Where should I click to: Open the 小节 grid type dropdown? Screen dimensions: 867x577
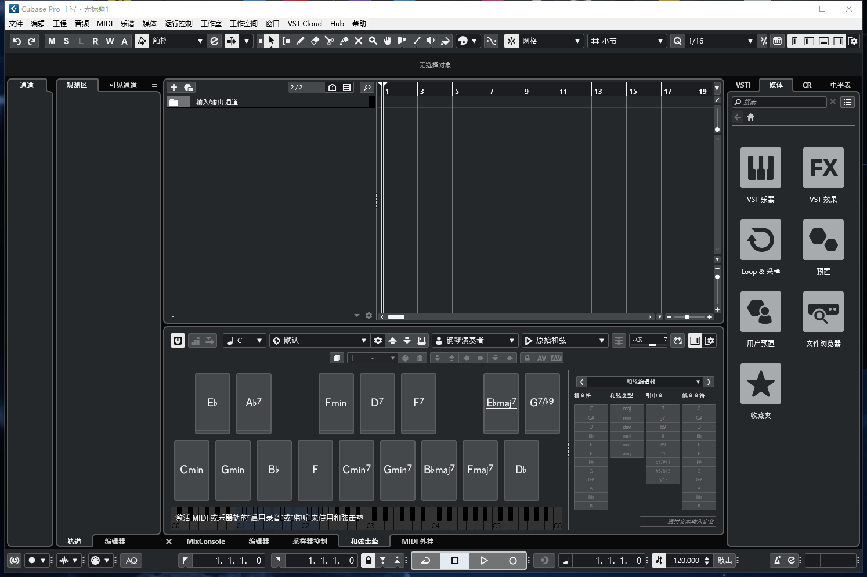[627, 41]
